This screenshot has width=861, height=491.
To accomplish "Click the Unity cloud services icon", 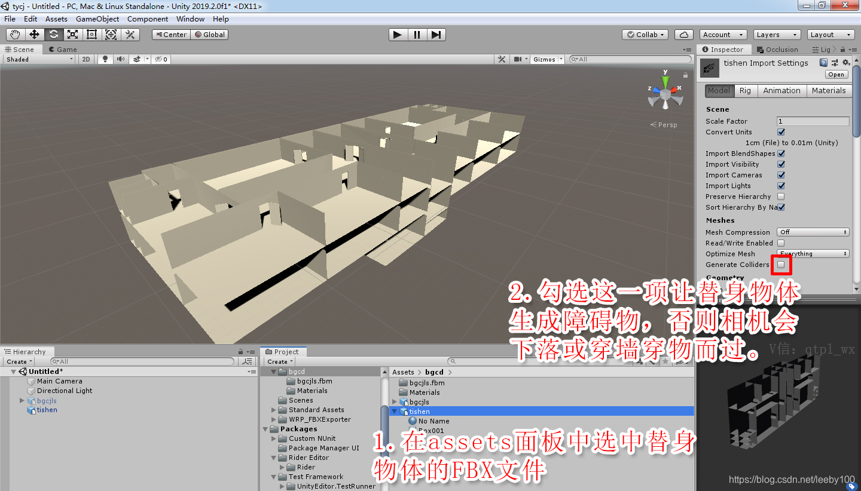I will point(683,34).
